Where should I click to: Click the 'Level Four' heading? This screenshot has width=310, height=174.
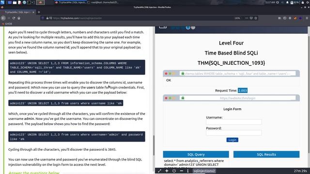point(231,43)
